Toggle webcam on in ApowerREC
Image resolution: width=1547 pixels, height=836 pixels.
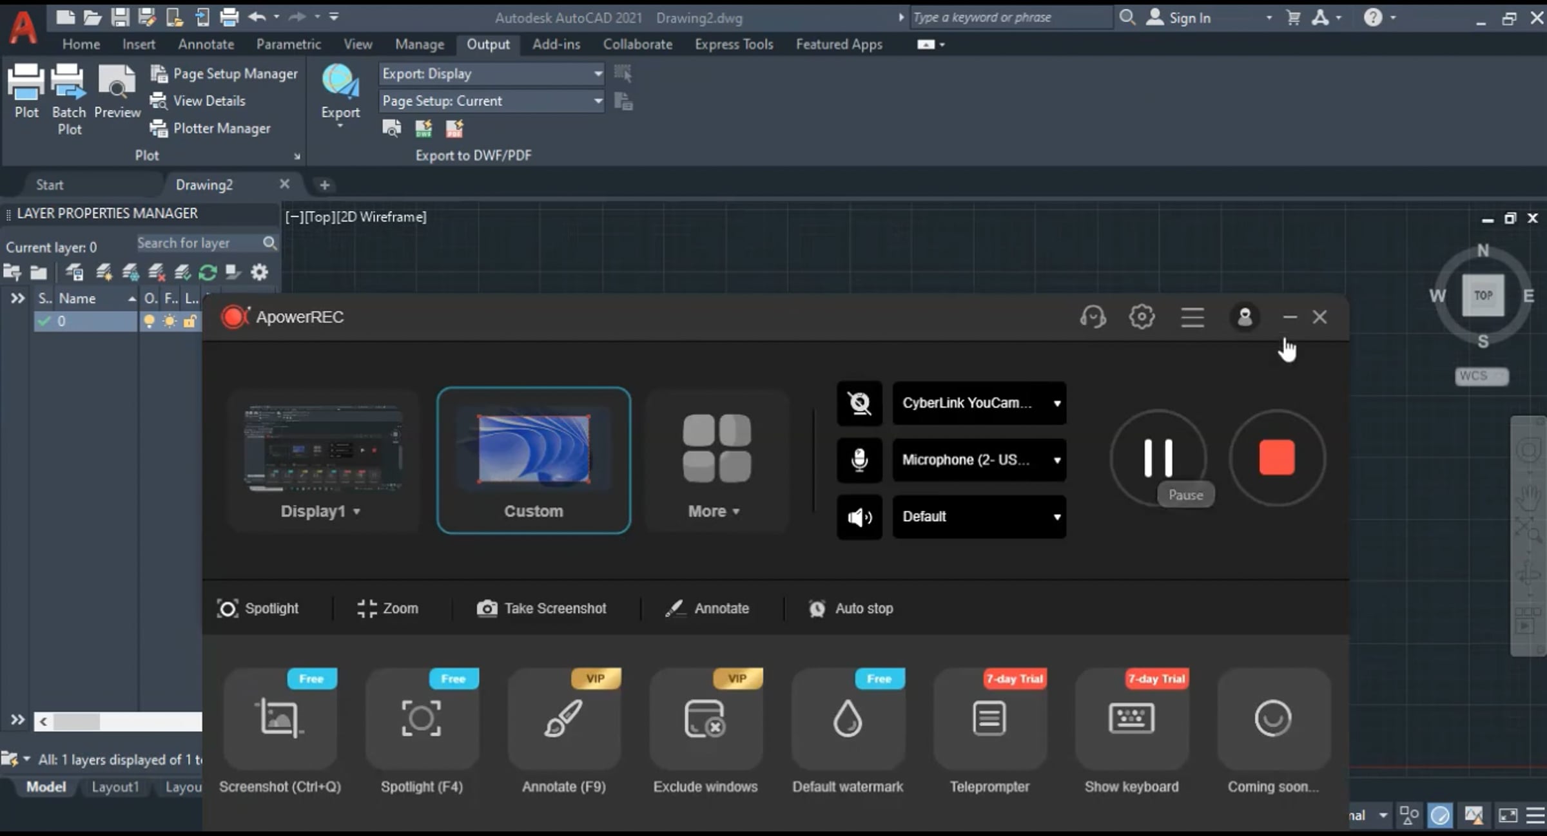coord(859,403)
